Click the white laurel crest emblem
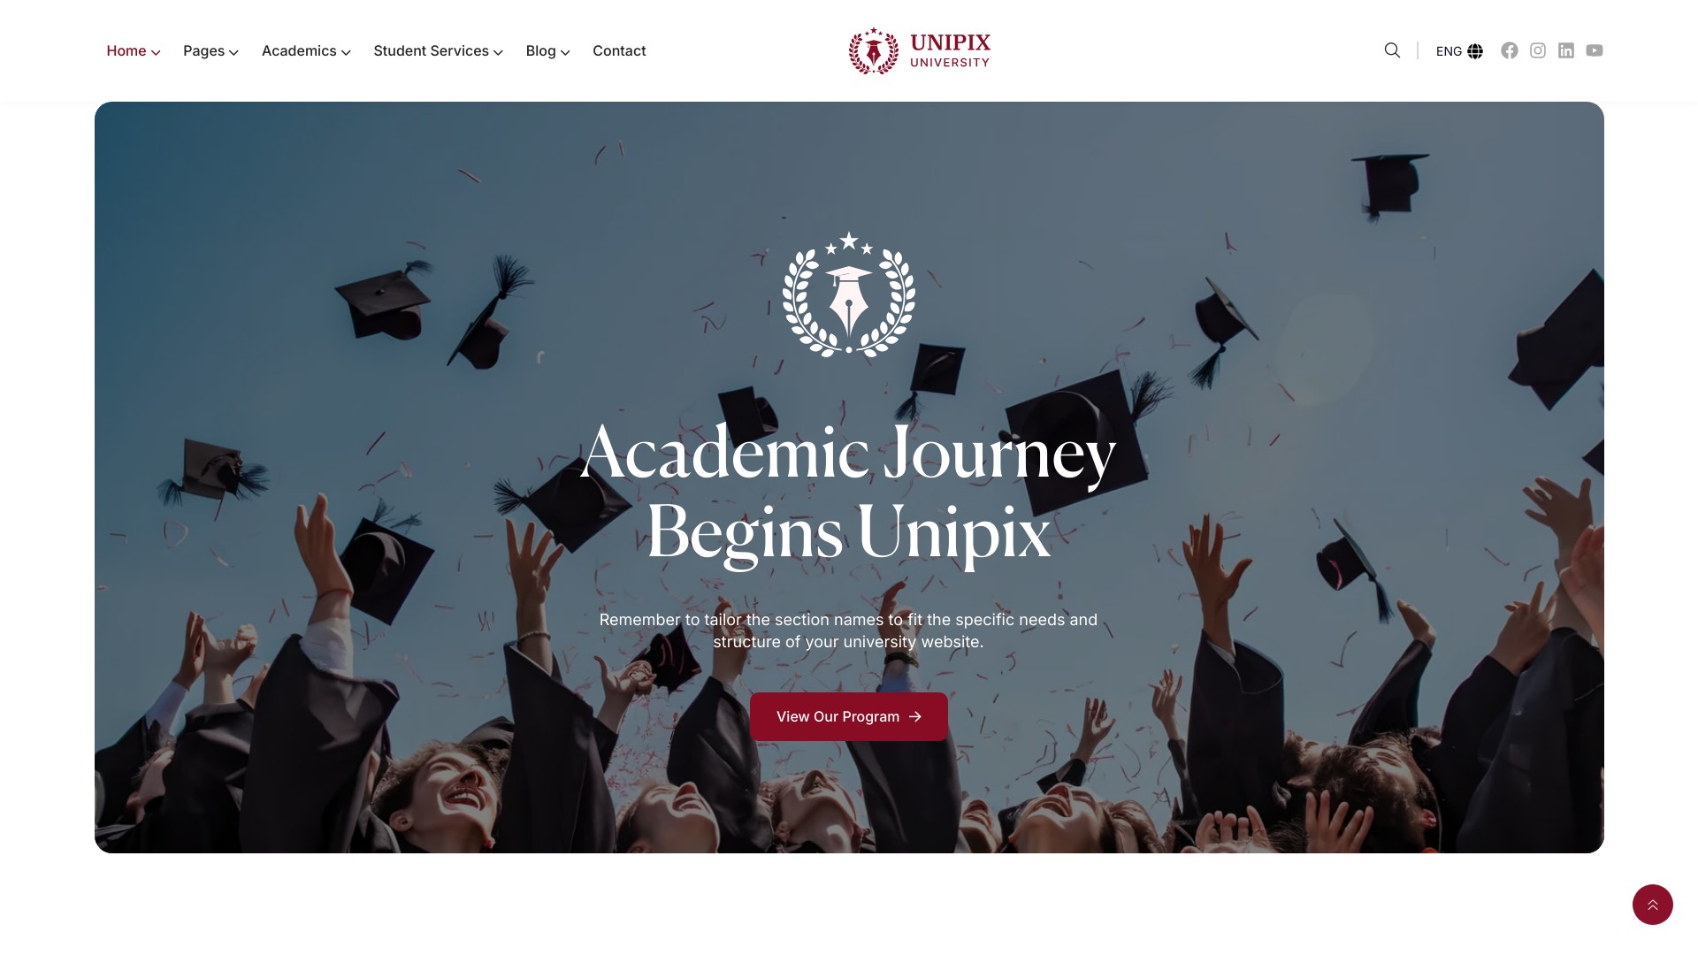This screenshot has height=955, width=1698. [849, 294]
